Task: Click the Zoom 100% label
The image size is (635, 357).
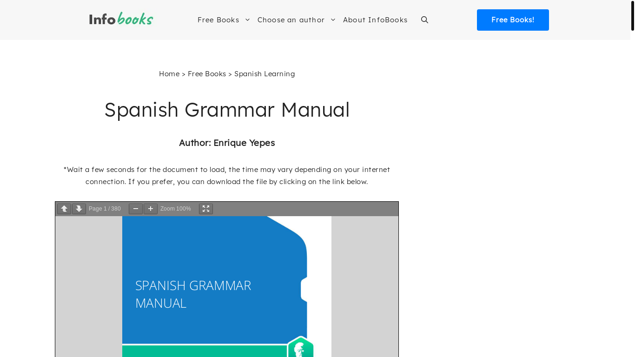Action: coord(176,209)
